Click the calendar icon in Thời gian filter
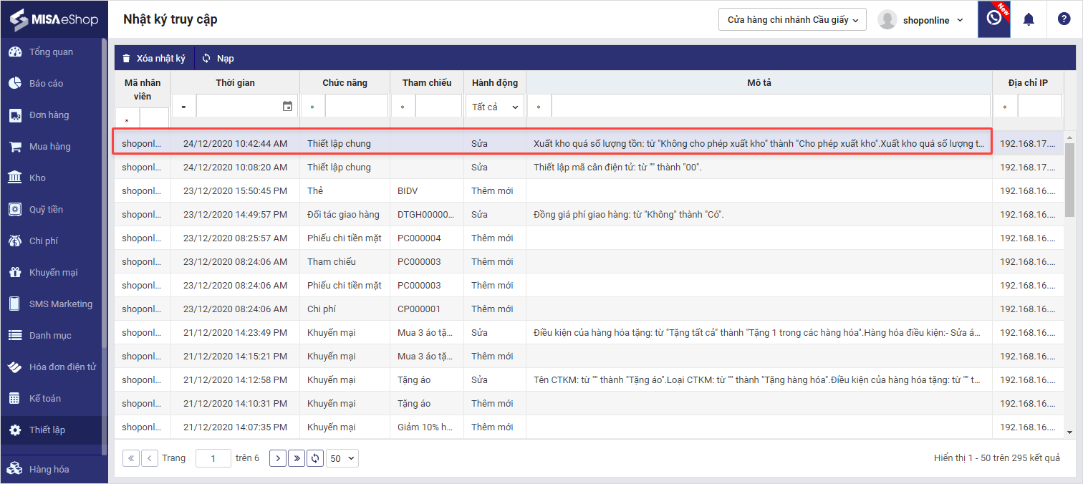 pos(287,107)
